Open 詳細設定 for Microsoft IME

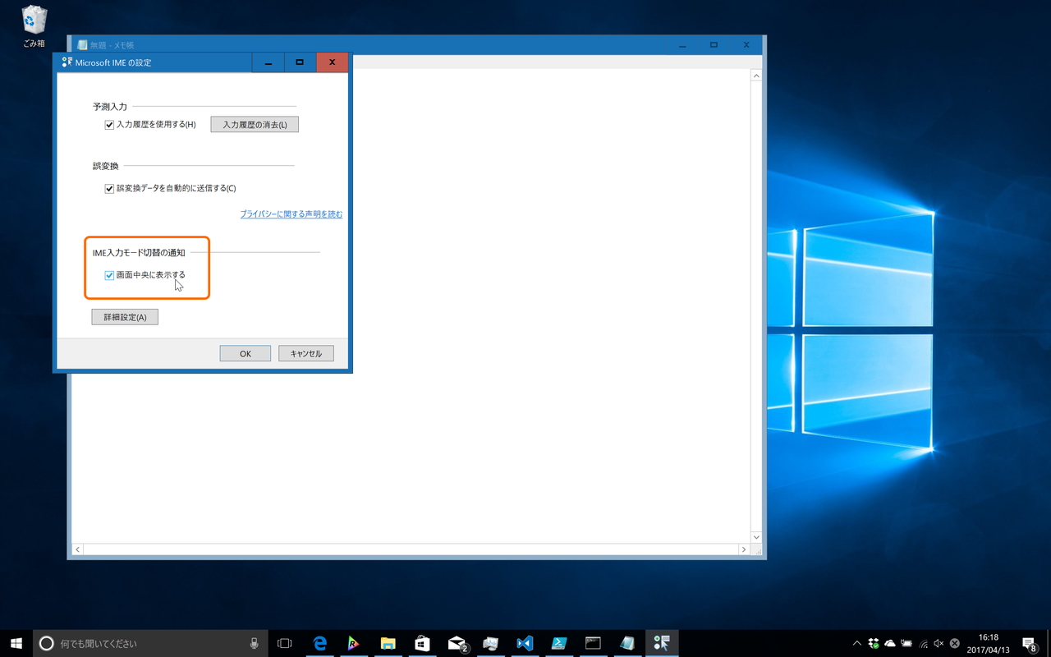125,316
